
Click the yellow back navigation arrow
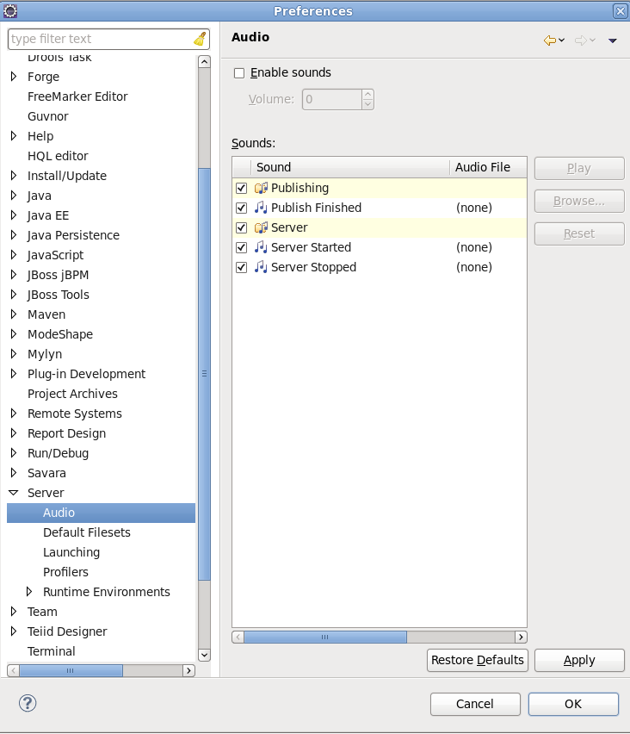click(x=549, y=40)
